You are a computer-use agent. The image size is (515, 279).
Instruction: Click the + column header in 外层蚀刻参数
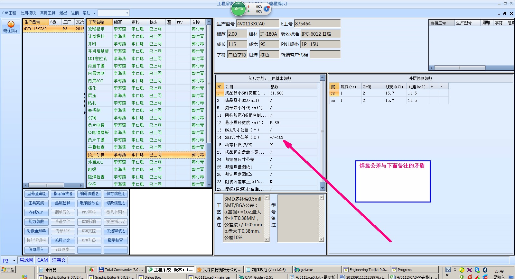pyautogui.click(x=434, y=86)
